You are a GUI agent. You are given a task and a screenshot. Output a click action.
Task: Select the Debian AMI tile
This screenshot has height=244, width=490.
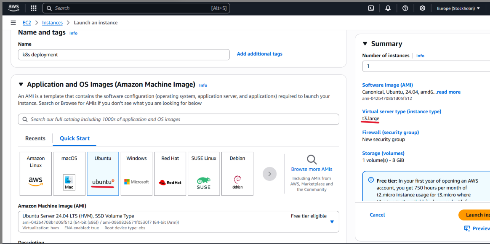click(237, 173)
